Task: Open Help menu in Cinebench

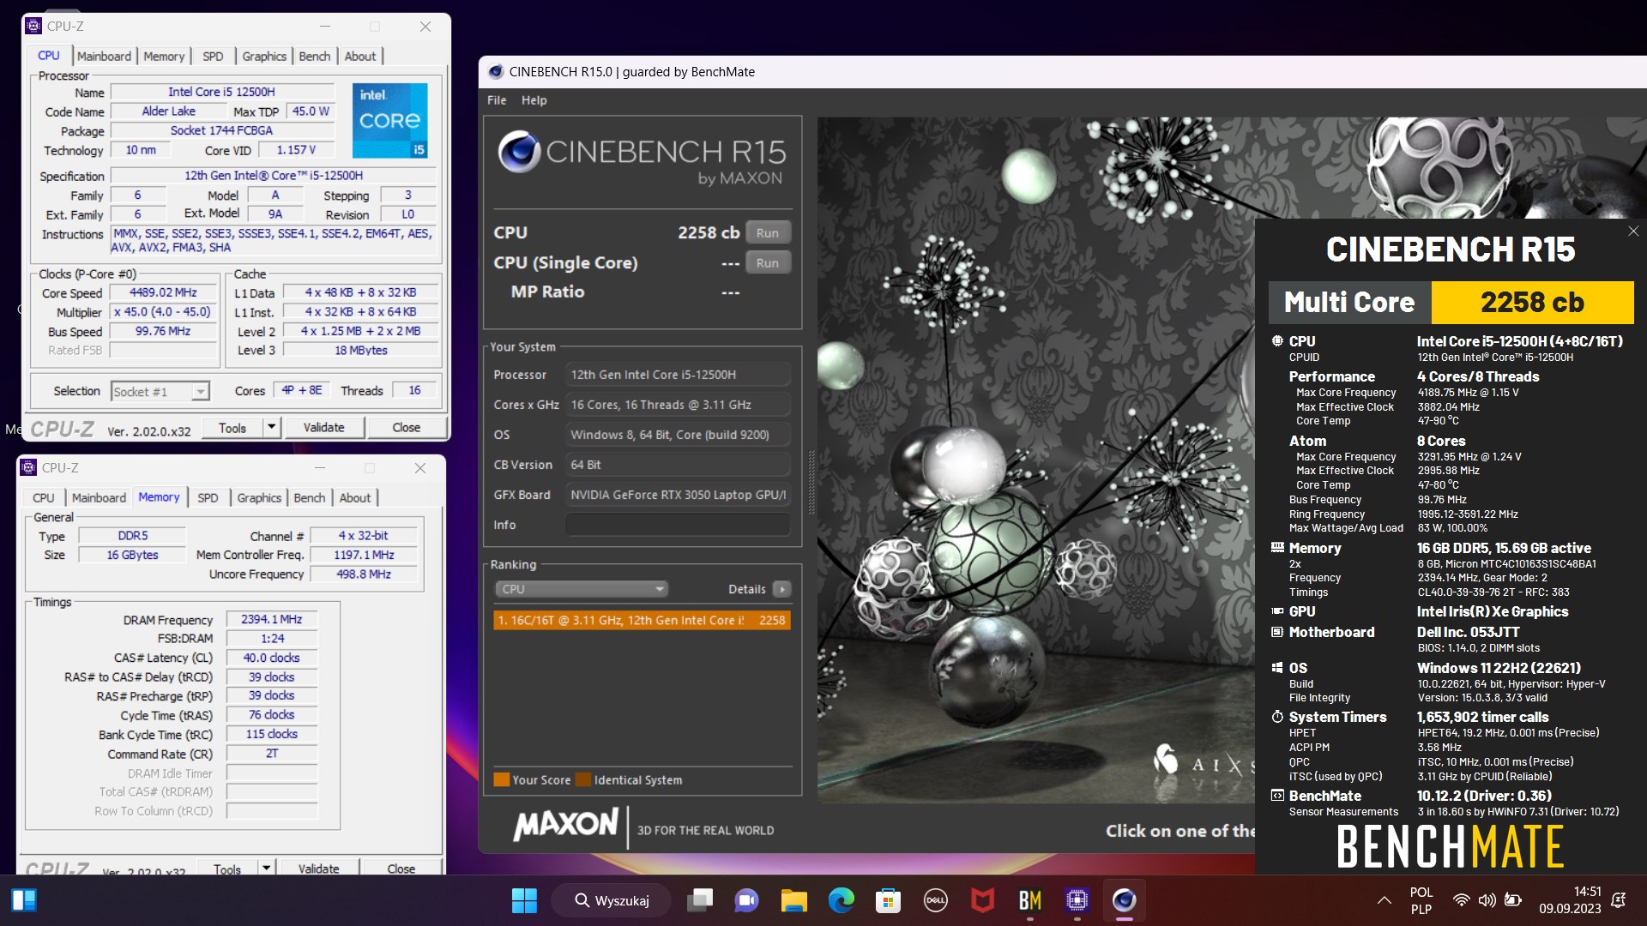Action: tap(534, 100)
